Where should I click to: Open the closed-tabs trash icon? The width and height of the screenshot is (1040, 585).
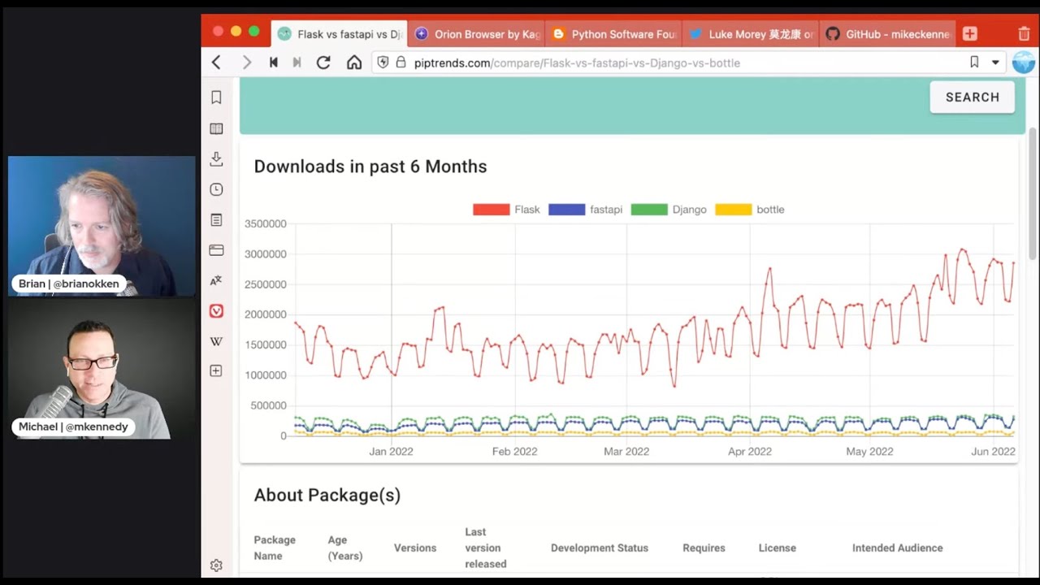click(1024, 34)
